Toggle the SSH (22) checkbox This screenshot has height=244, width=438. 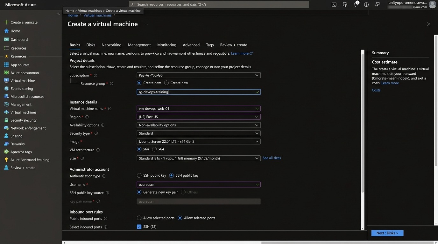pos(139,227)
